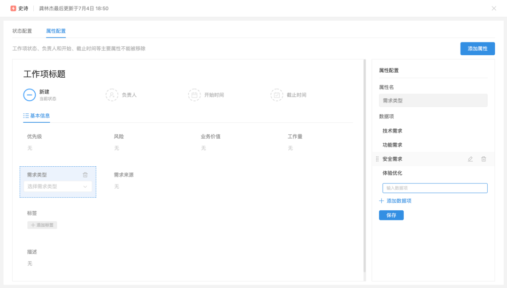Click the 添加数据项 link

395,201
